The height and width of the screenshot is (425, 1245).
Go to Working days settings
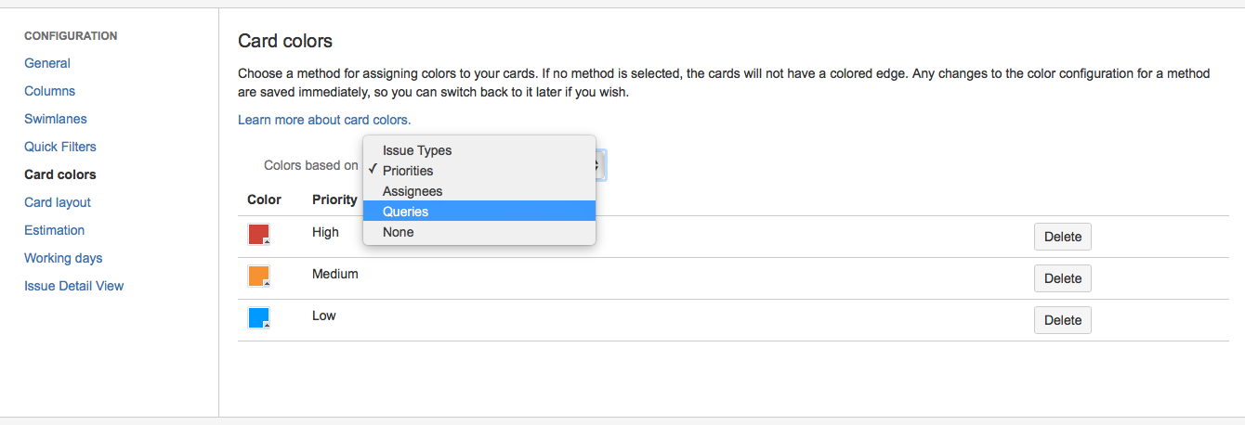(x=63, y=258)
